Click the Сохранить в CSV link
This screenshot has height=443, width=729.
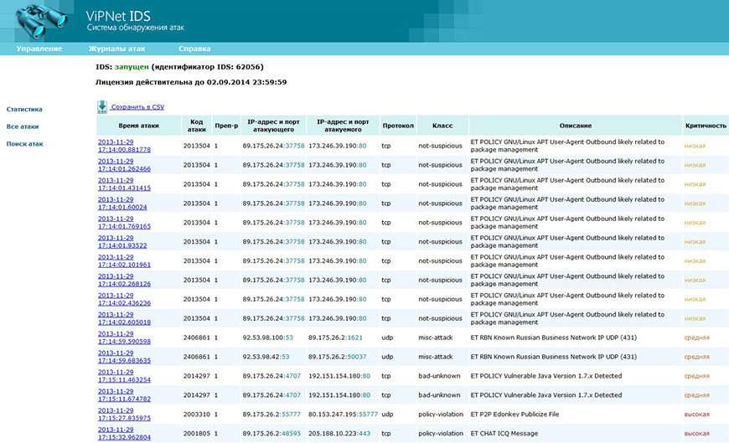coord(137,107)
